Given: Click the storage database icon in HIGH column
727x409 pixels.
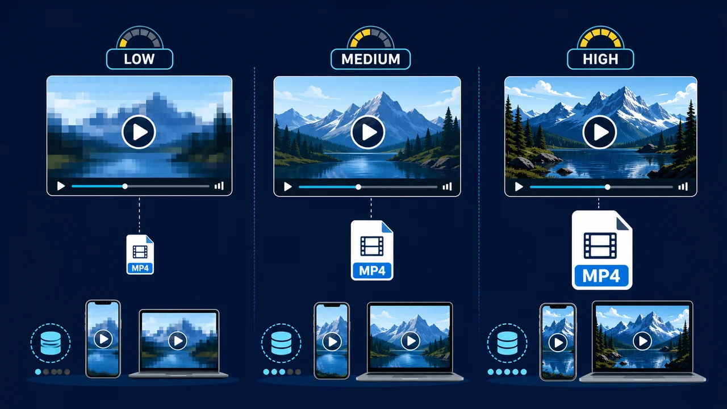Looking at the screenshot, I should (508, 343).
